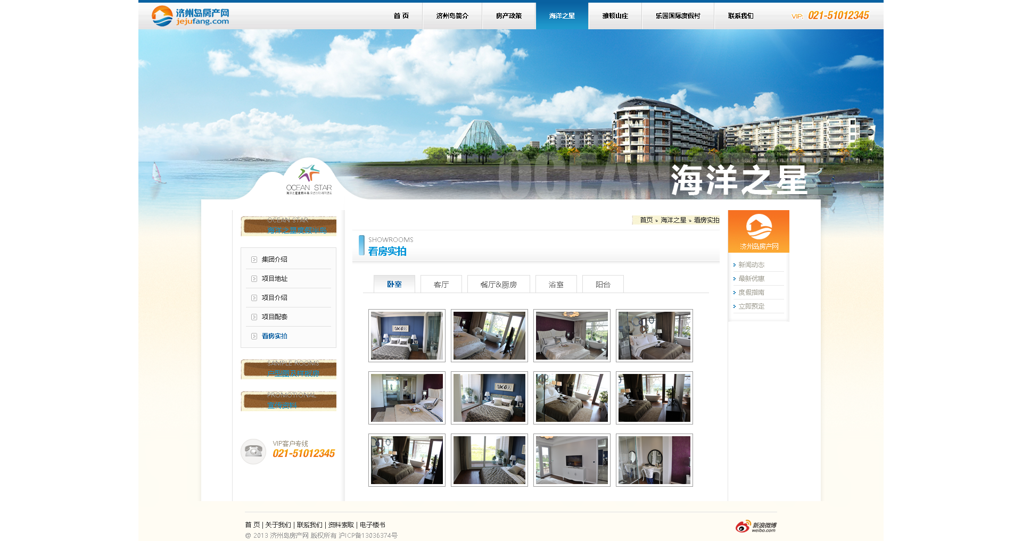Click the orange 济州岛房产网 house icon
This screenshot has width=1022, height=541.
pyautogui.click(x=759, y=227)
